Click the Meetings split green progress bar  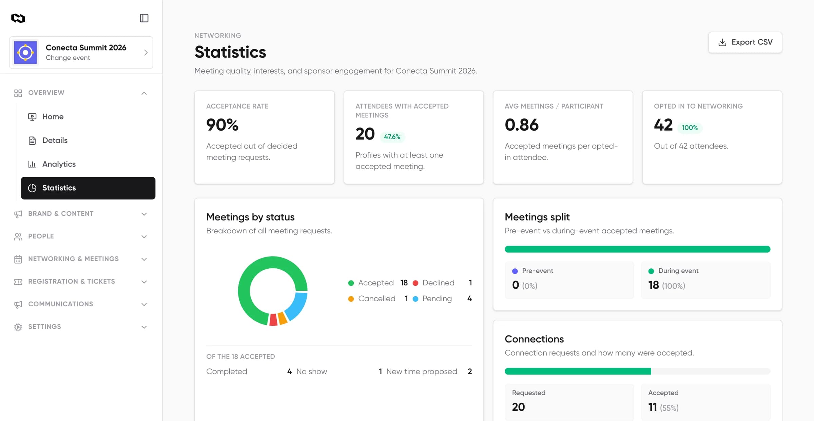coord(637,249)
